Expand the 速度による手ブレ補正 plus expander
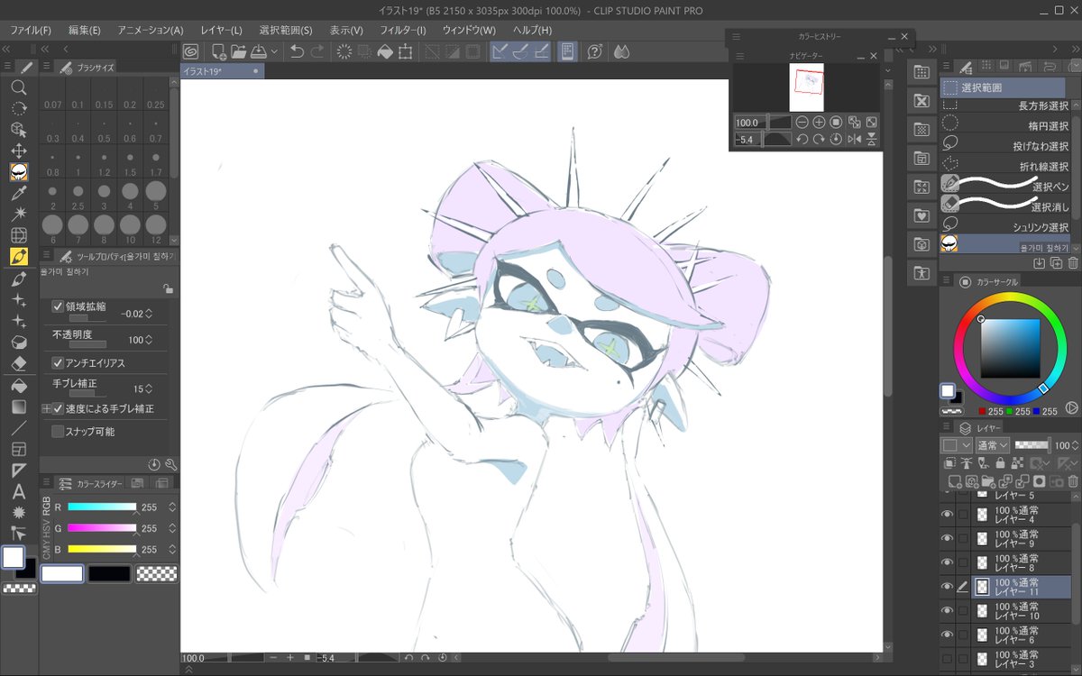This screenshot has height=676, width=1082. tap(46, 408)
